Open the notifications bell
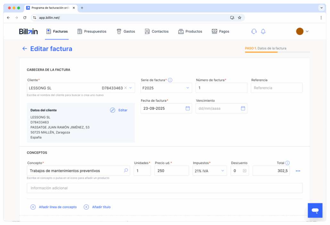The image size is (330, 225). pos(263,31)
